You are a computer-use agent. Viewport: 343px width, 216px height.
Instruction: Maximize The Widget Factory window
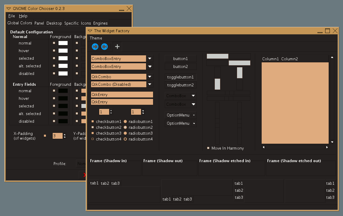pos(327,31)
